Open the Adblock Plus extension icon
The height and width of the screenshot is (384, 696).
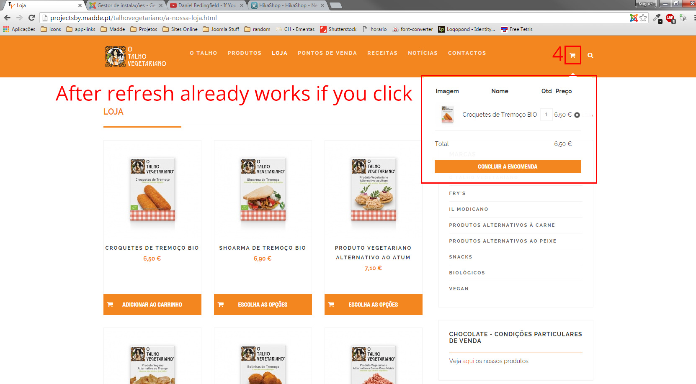[x=670, y=18]
